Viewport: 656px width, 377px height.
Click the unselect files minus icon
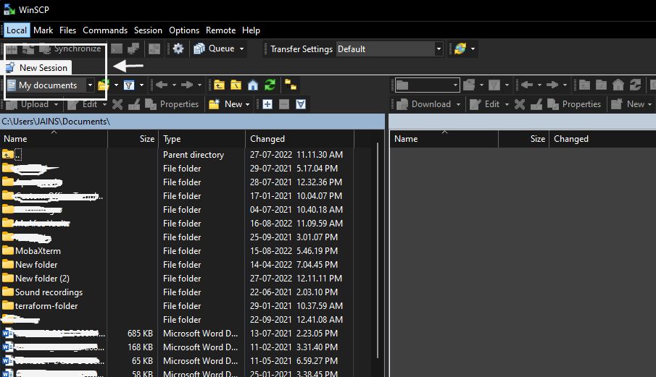284,104
